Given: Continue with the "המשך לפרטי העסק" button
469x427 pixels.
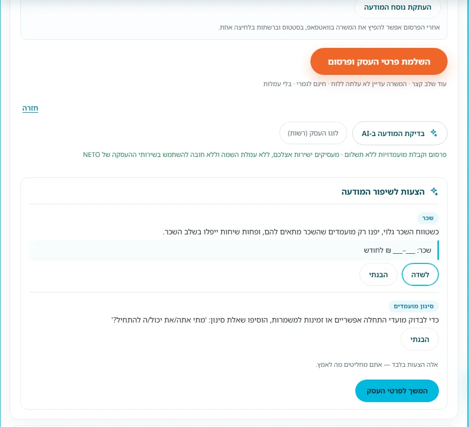Looking at the screenshot, I should [397, 391].
